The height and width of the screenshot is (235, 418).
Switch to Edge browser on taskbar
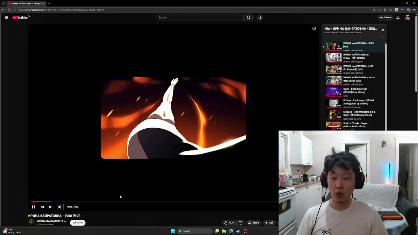(231, 231)
